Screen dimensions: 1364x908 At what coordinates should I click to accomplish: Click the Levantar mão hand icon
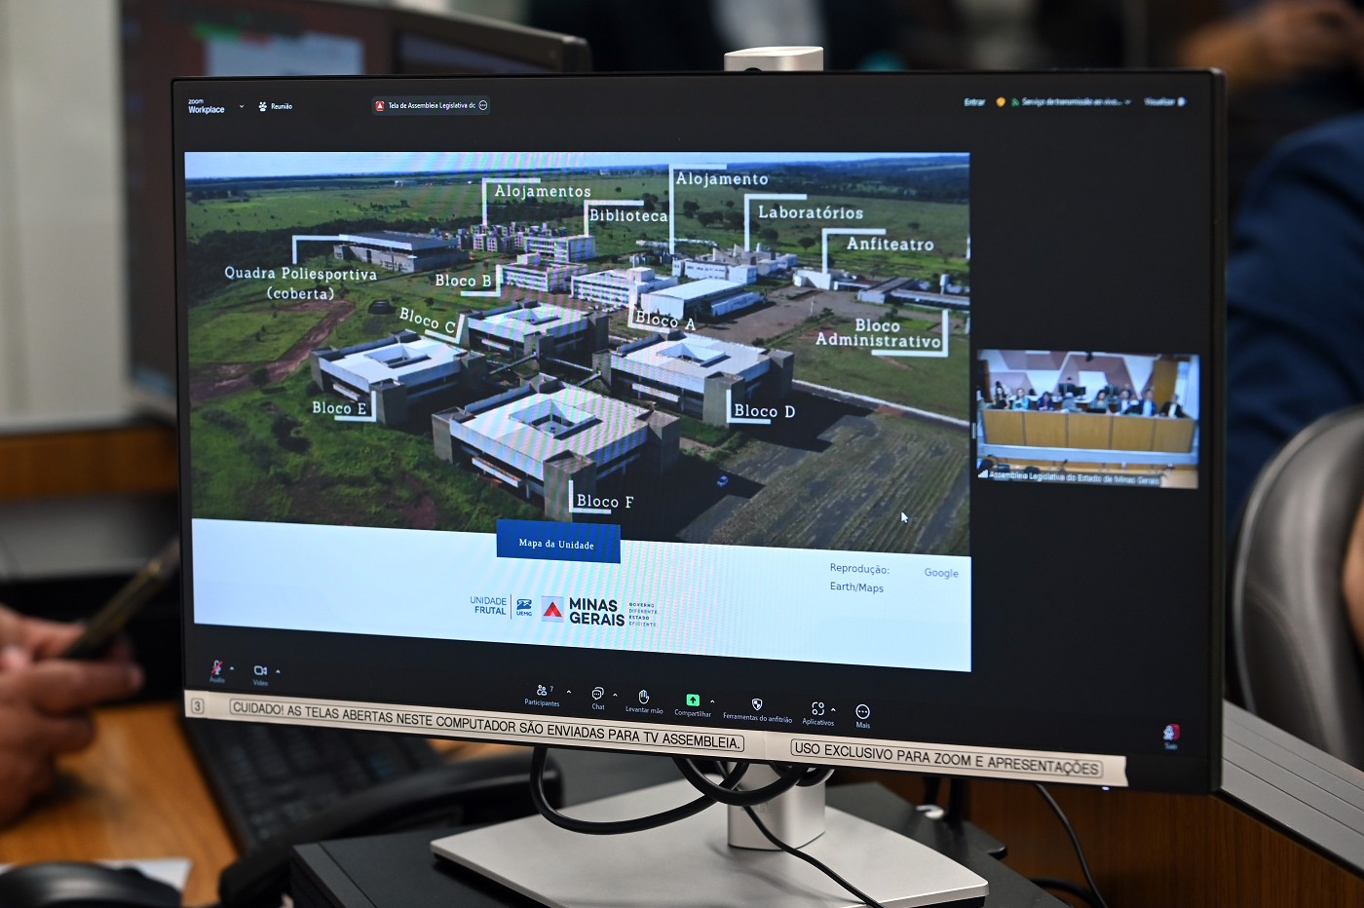(x=644, y=697)
